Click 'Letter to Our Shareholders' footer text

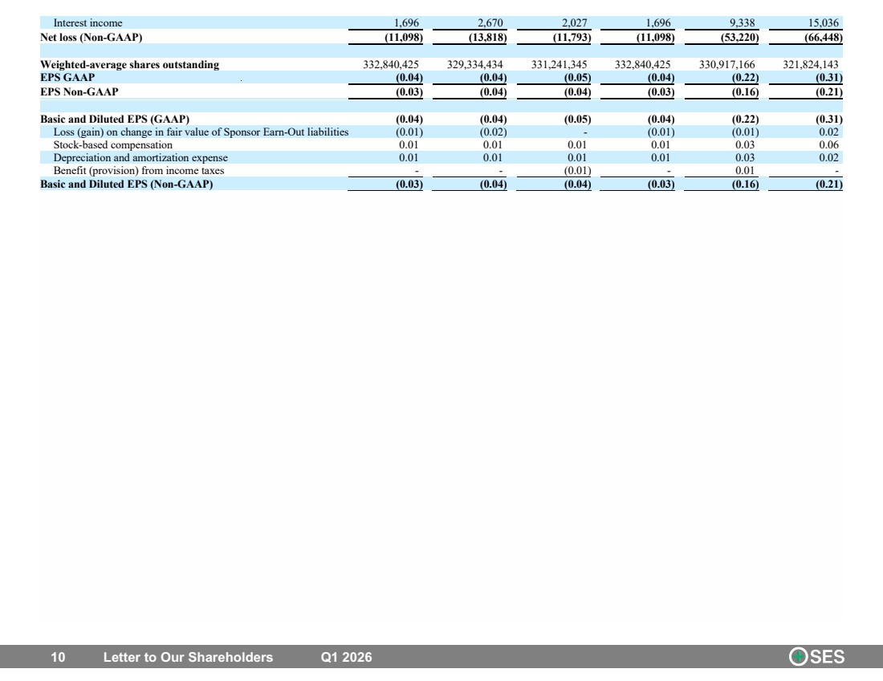click(x=188, y=658)
